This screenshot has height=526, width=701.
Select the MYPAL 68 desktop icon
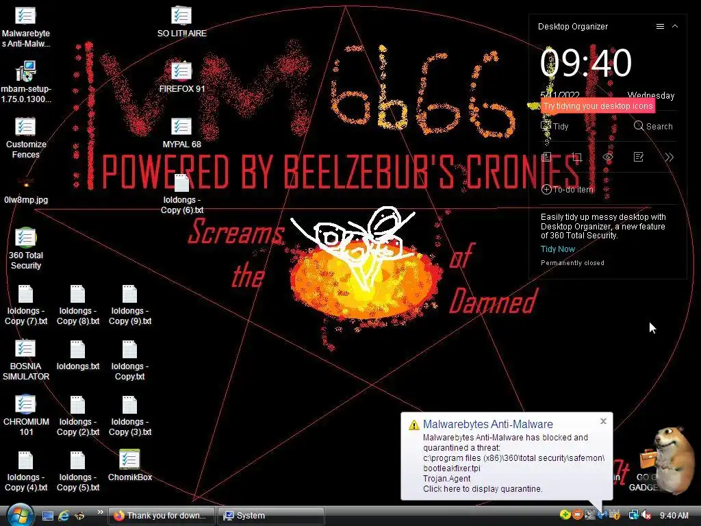coord(181,132)
